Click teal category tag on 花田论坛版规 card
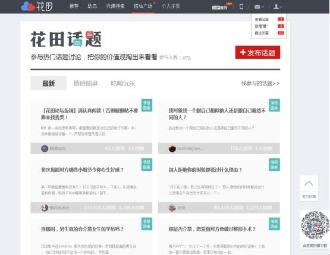 147,105
